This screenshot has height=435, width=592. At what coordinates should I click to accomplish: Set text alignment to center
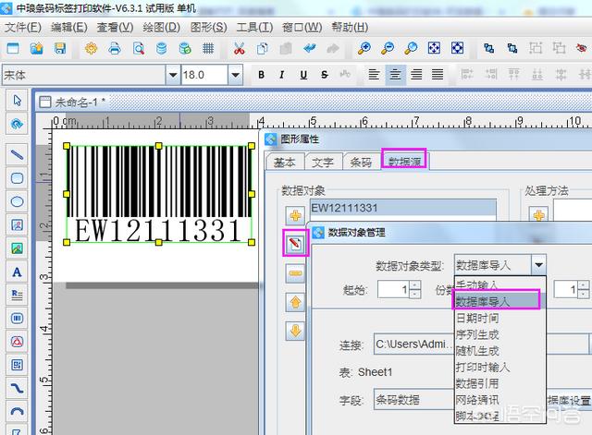click(x=395, y=74)
